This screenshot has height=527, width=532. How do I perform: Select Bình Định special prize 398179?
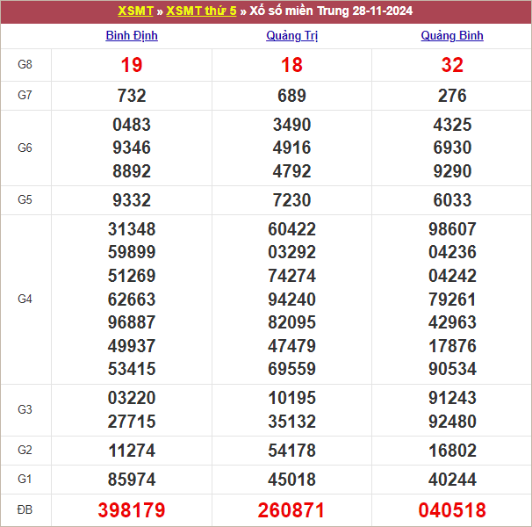(x=132, y=510)
